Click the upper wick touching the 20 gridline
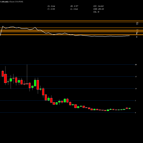The height and width of the screenshot is (143, 143). (27, 74)
